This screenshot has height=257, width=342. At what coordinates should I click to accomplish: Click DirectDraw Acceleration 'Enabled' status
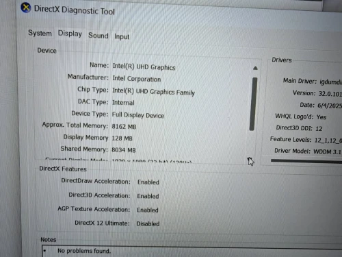pyautogui.click(x=148, y=182)
